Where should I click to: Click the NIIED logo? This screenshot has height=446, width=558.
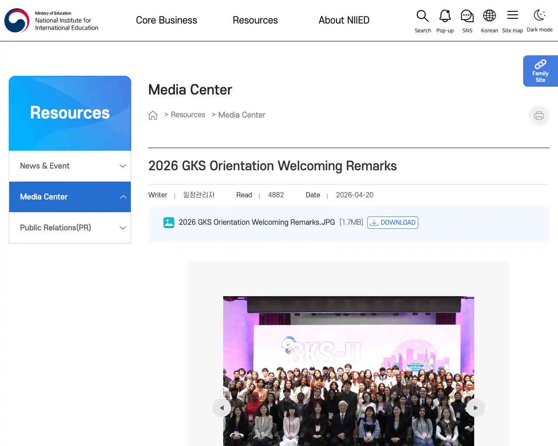tap(51, 20)
